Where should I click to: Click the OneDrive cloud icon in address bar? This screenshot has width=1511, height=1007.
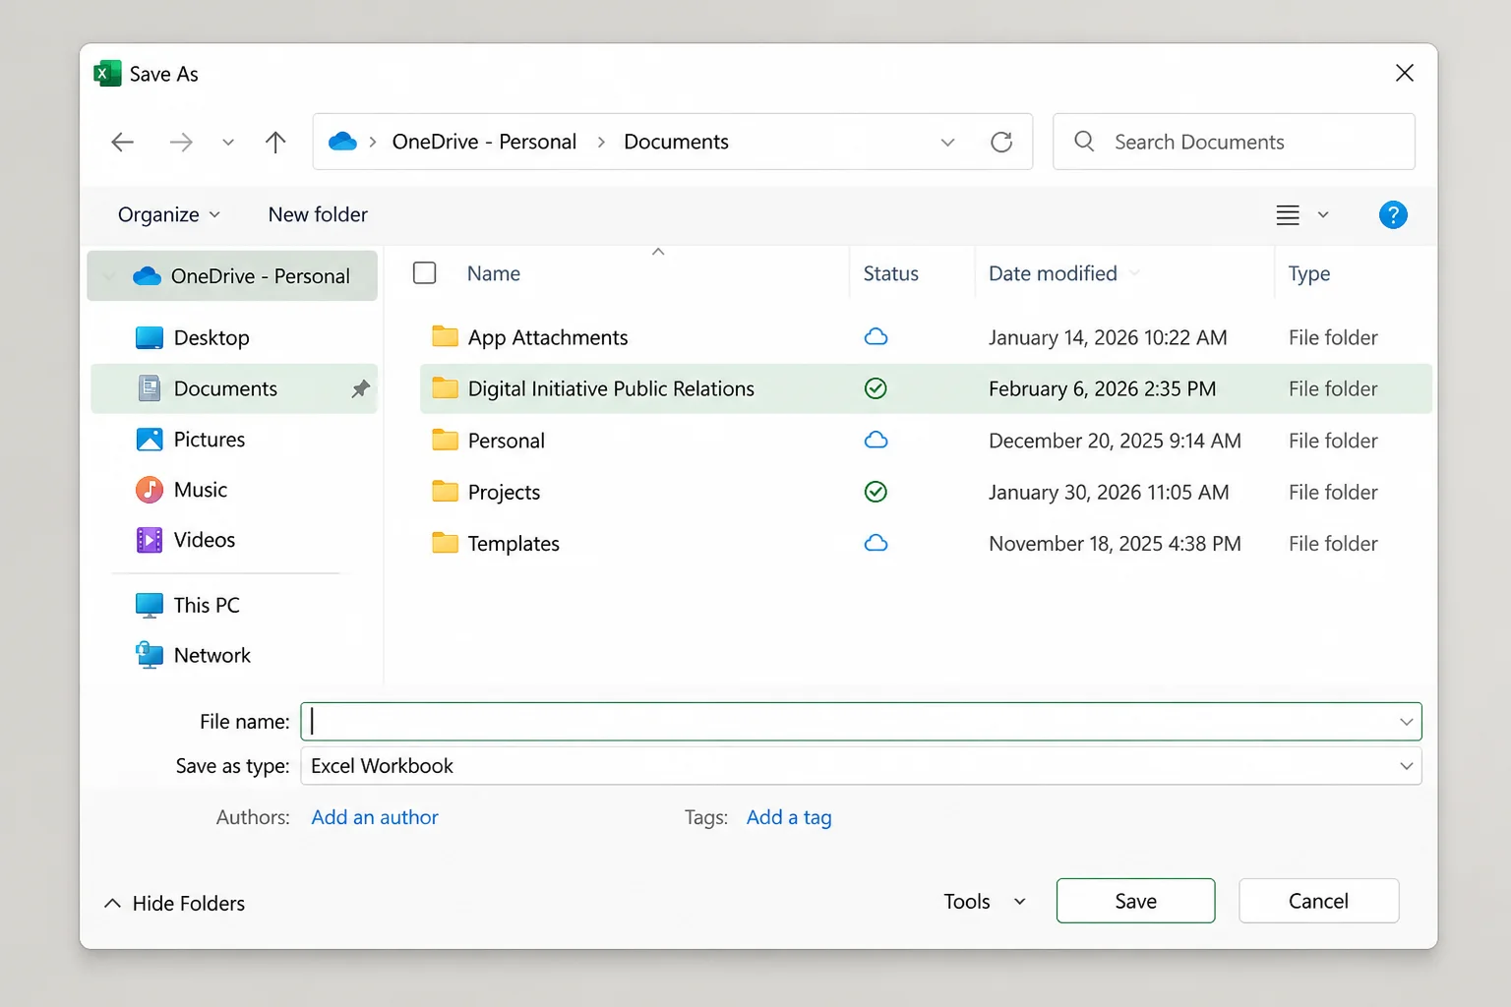click(342, 142)
